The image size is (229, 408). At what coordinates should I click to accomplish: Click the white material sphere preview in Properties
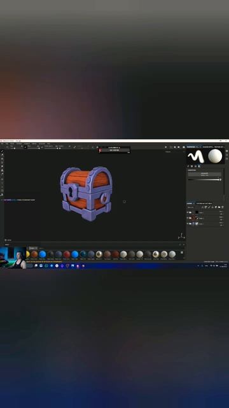215,156
